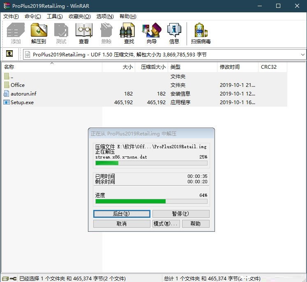Viewport: 307px width, 282px height.
Task: Open the Options (选项) menu
Action: 105,16
